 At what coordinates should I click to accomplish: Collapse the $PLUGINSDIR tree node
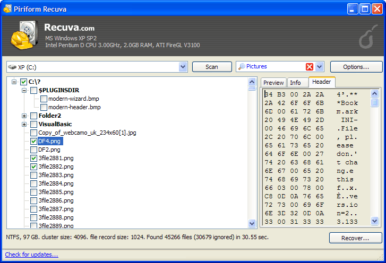pos(24,91)
